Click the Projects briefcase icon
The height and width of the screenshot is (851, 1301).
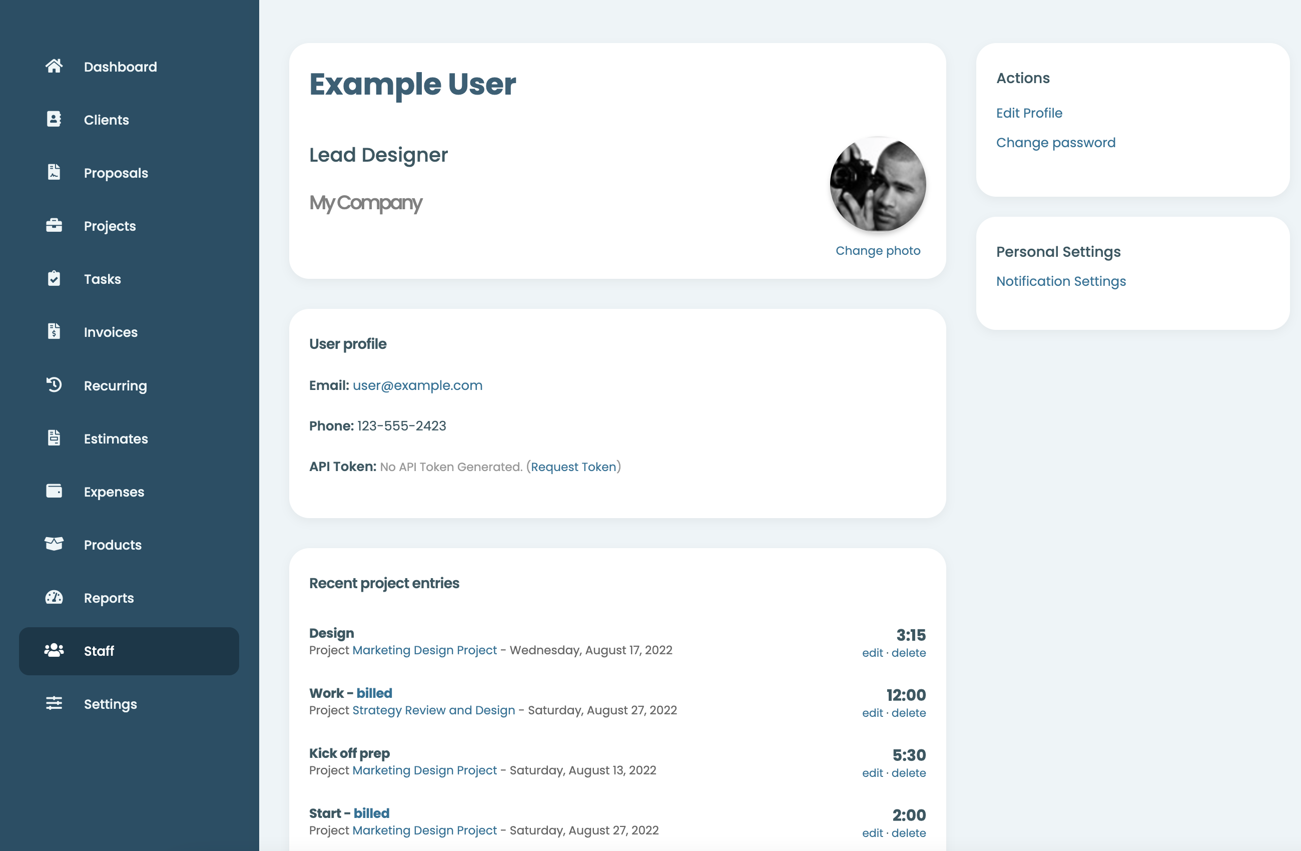pos(54,225)
